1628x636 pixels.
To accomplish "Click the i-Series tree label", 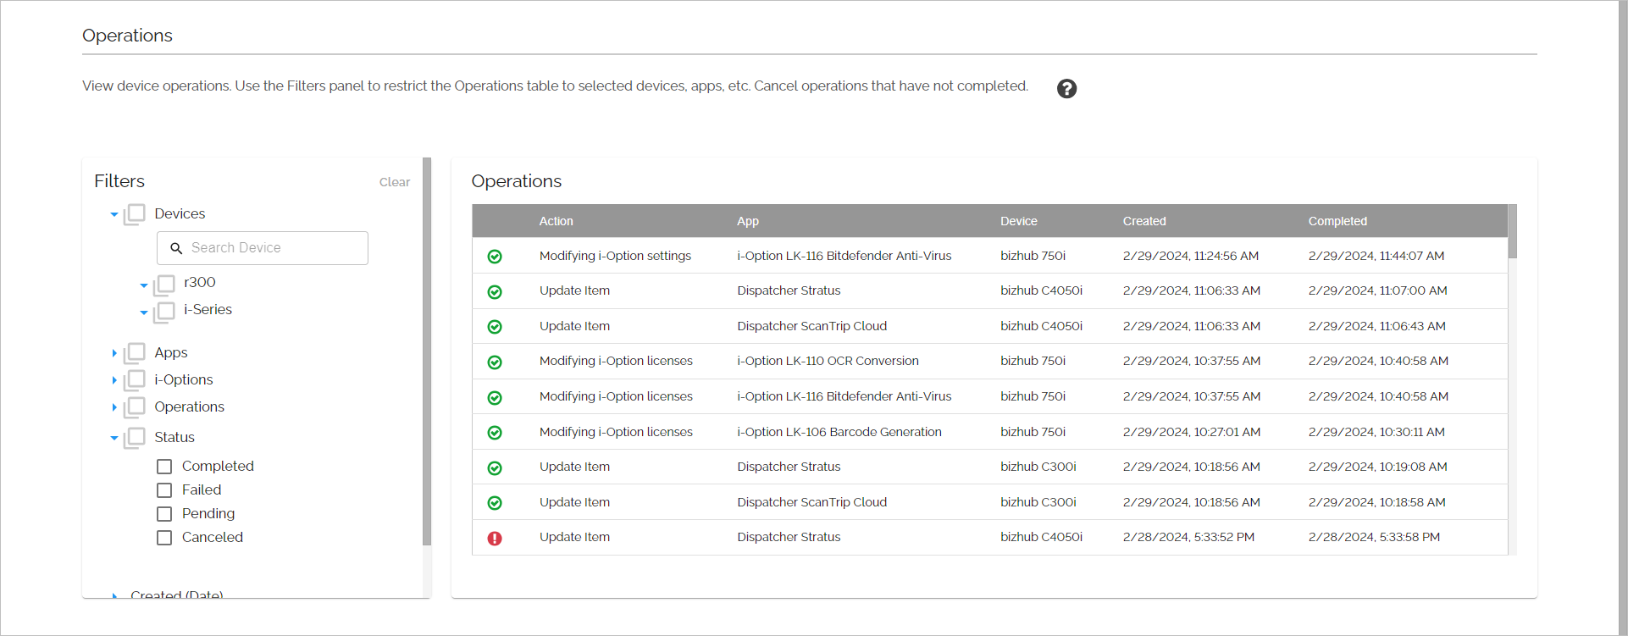I will pyautogui.click(x=208, y=309).
